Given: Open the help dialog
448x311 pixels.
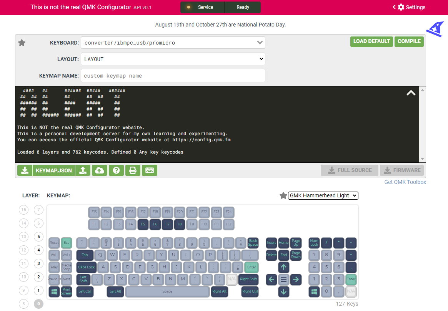Looking at the screenshot, I should [116, 170].
